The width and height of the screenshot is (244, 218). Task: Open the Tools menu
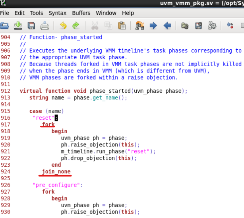37,13
